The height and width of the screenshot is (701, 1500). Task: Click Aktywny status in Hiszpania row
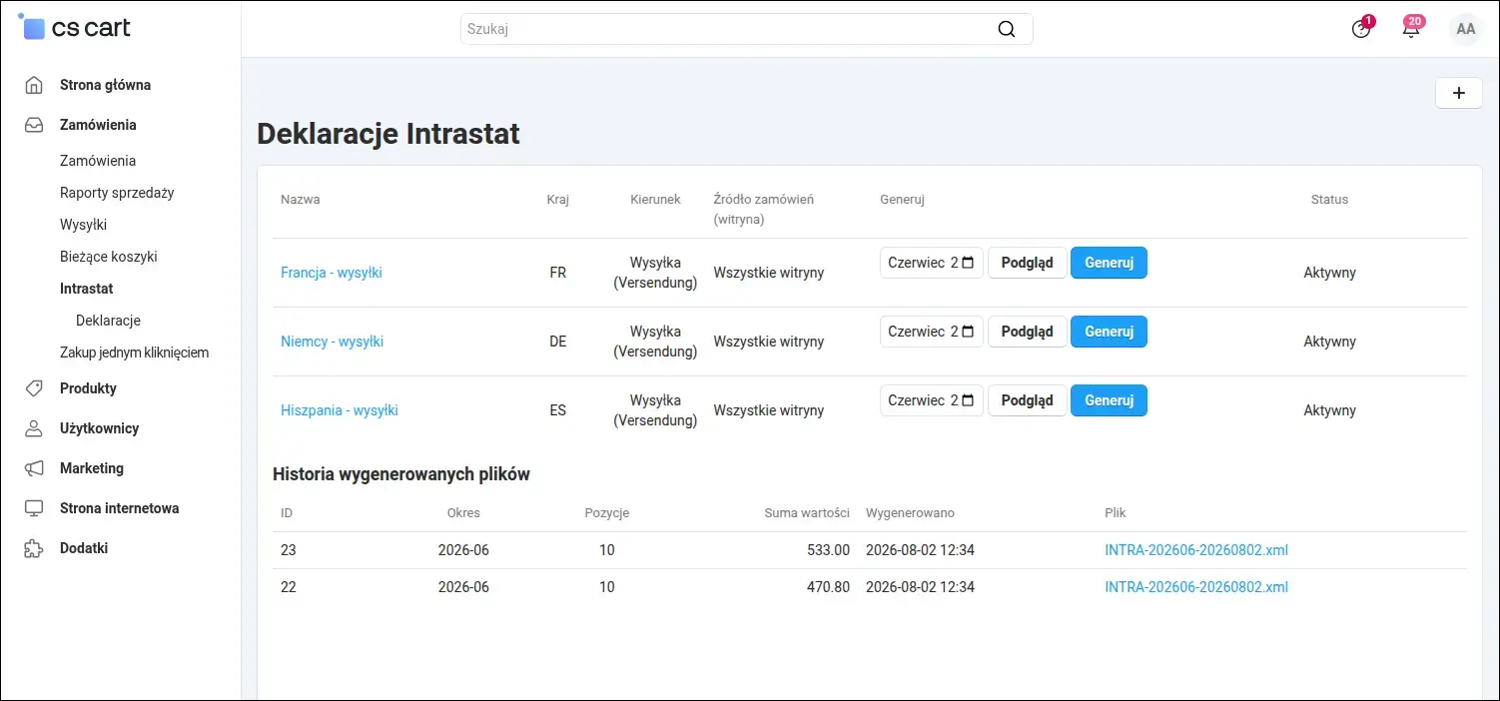[x=1329, y=410]
